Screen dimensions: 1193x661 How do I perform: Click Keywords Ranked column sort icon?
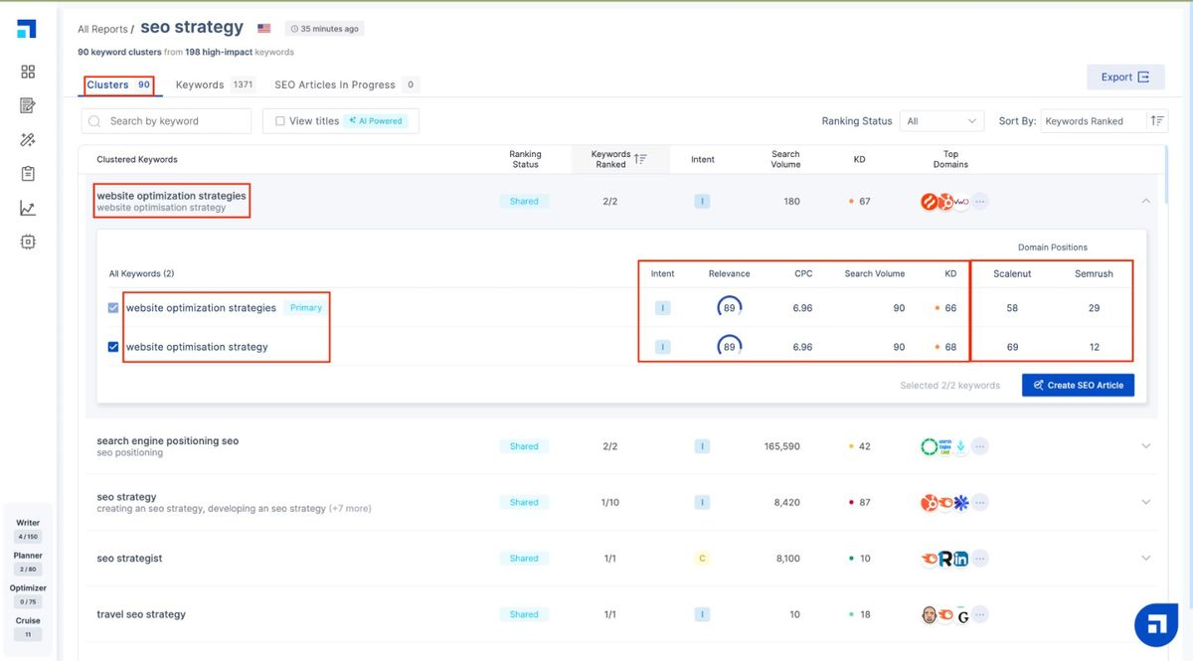(x=640, y=159)
